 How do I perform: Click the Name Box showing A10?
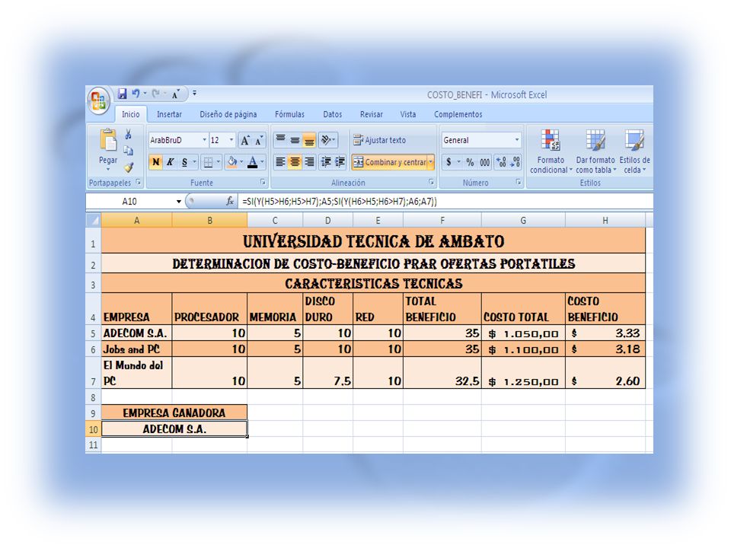(129, 201)
